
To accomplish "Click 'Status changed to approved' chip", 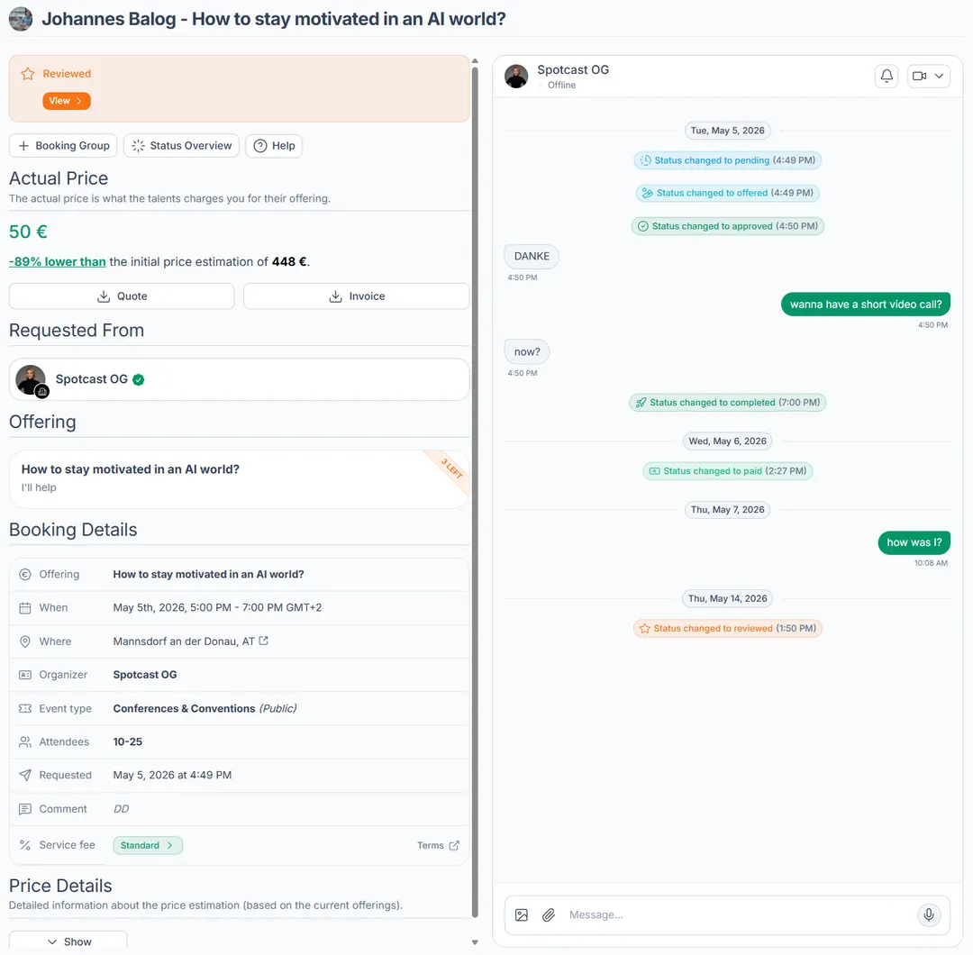I will tap(727, 226).
